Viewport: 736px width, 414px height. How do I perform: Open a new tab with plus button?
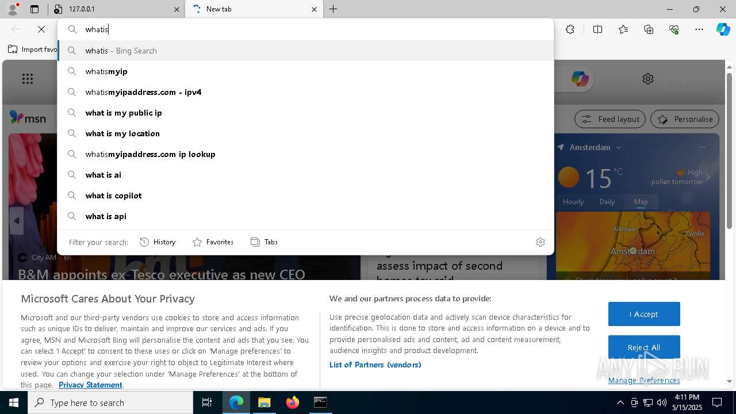tap(333, 9)
